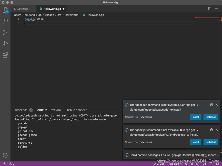Image resolution: width=222 pixels, height=166 pixels.
Task: Switch to the PROBLEMS panel tab
Action: pos(21,110)
